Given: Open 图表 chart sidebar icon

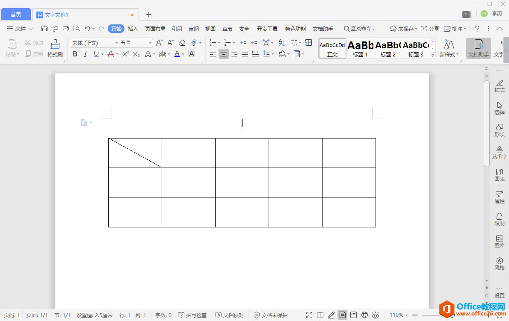Looking at the screenshot, I should point(499,175).
